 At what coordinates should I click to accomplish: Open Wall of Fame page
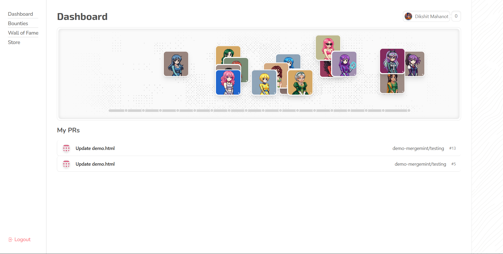[23, 33]
